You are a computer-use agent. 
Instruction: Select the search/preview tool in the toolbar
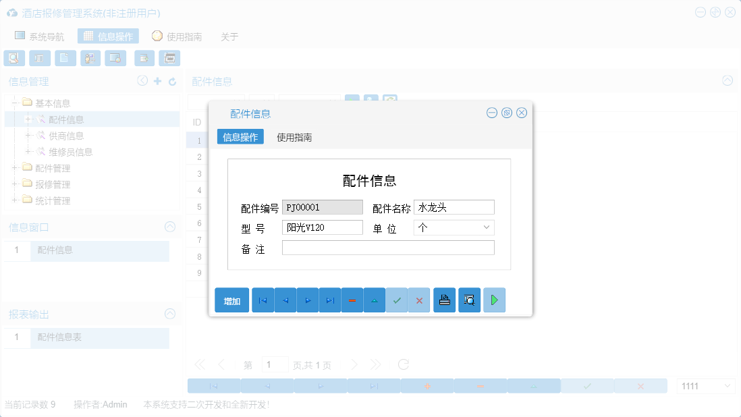[x=13, y=58]
